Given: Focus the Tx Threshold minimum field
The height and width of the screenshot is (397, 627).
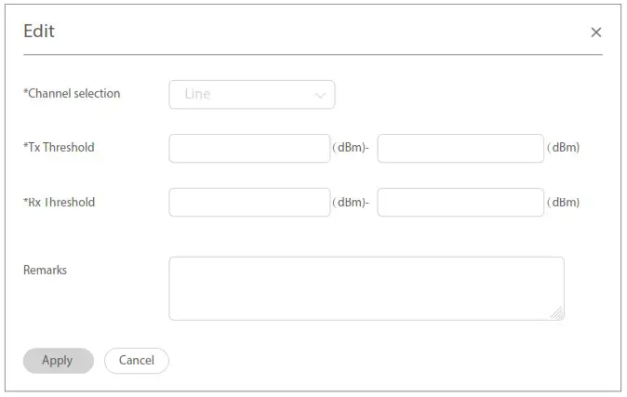Looking at the screenshot, I should pyautogui.click(x=249, y=148).
